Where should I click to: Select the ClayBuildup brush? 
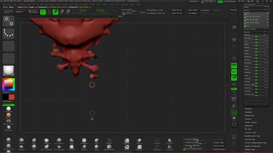(46, 141)
